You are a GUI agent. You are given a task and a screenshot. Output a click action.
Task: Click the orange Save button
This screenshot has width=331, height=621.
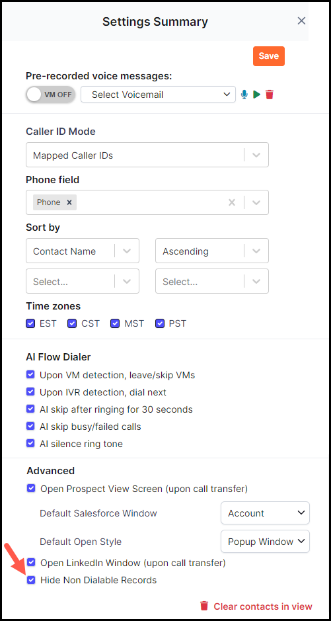click(x=269, y=56)
